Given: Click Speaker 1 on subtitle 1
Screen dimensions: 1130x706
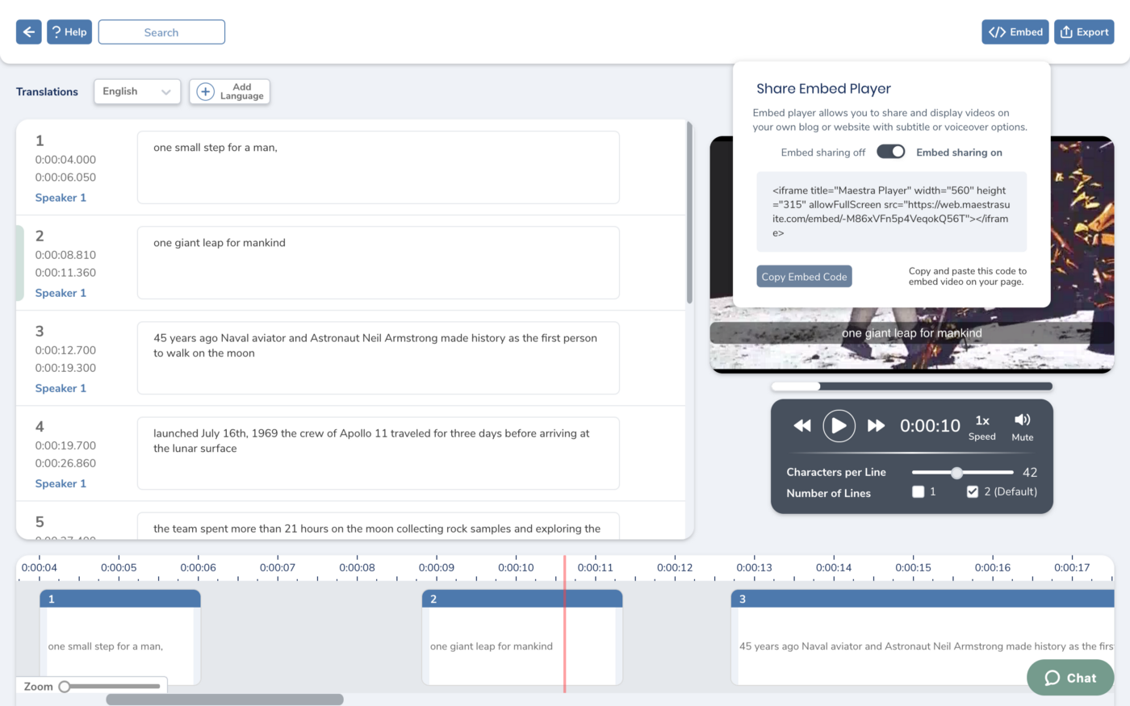Looking at the screenshot, I should click(61, 198).
